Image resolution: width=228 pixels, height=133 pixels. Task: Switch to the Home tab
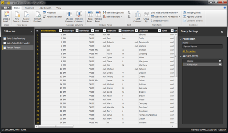17,8
